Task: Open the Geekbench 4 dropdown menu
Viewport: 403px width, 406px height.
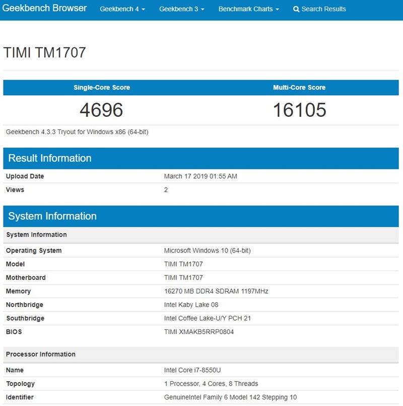Action: [x=122, y=9]
